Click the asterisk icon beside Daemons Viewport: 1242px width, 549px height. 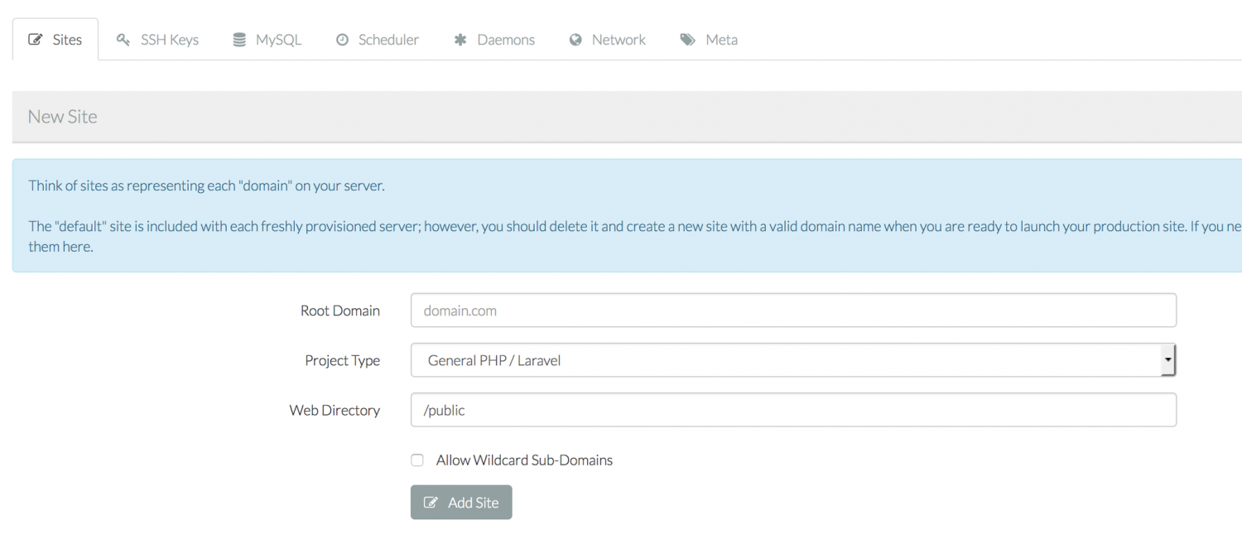pos(460,40)
